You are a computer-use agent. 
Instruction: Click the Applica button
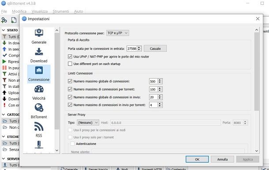pos(248,159)
